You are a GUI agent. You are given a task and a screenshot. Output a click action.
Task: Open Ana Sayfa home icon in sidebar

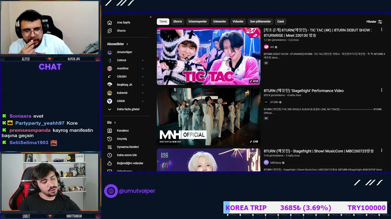pos(110,23)
